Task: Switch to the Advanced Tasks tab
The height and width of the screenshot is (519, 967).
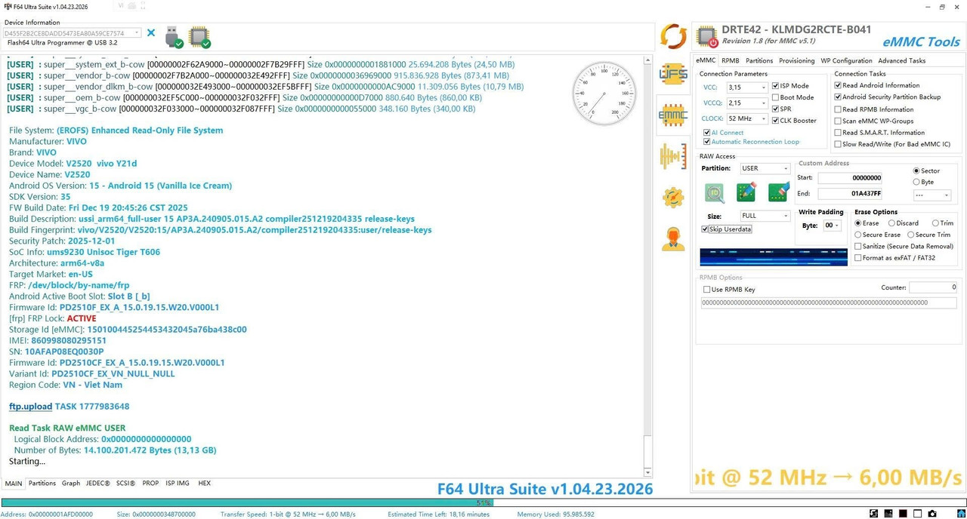Action: (x=901, y=60)
